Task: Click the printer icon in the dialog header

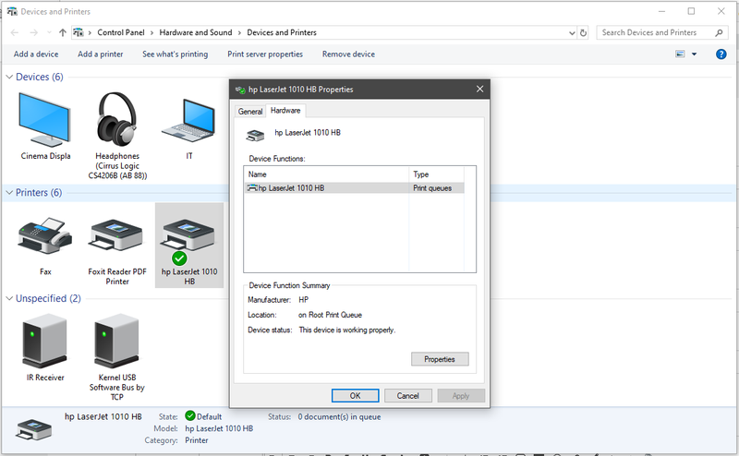Action: [x=255, y=136]
